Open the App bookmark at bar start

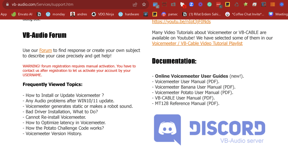4,14
